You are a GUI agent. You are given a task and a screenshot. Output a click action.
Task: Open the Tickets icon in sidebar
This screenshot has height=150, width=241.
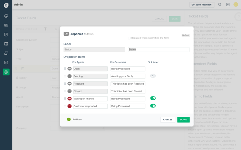tap(6, 25)
